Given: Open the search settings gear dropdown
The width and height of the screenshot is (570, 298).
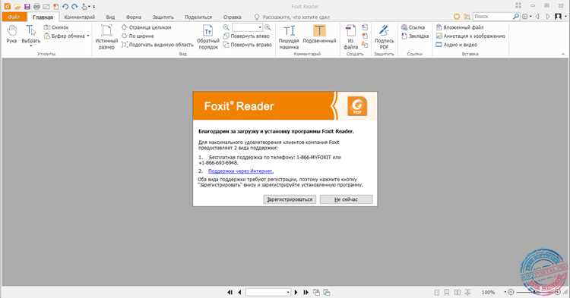Looking at the screenshot, I should tap(527, 17).
